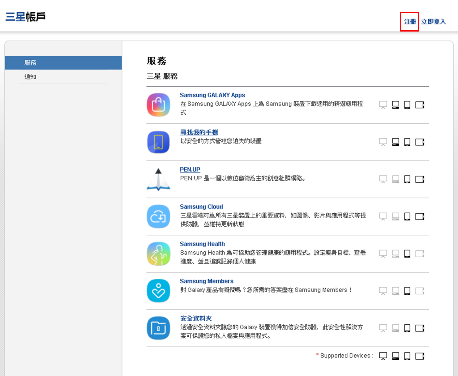Open the PEN.UP service link
Screen dimensions: 458x376
coord(190,169)
